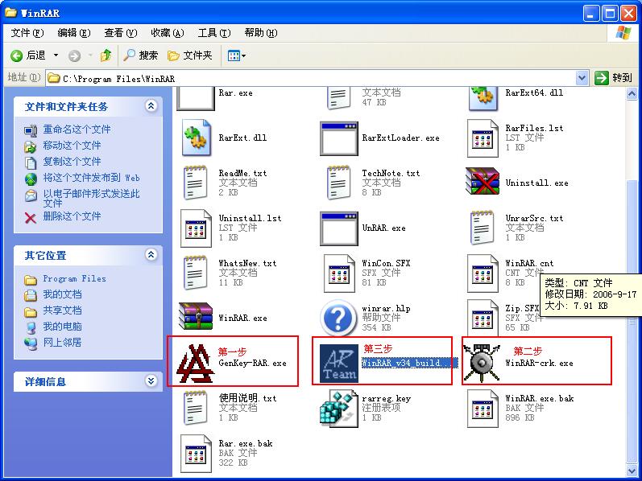Click the file list scroll up arrow

click(x=632, y=94)
